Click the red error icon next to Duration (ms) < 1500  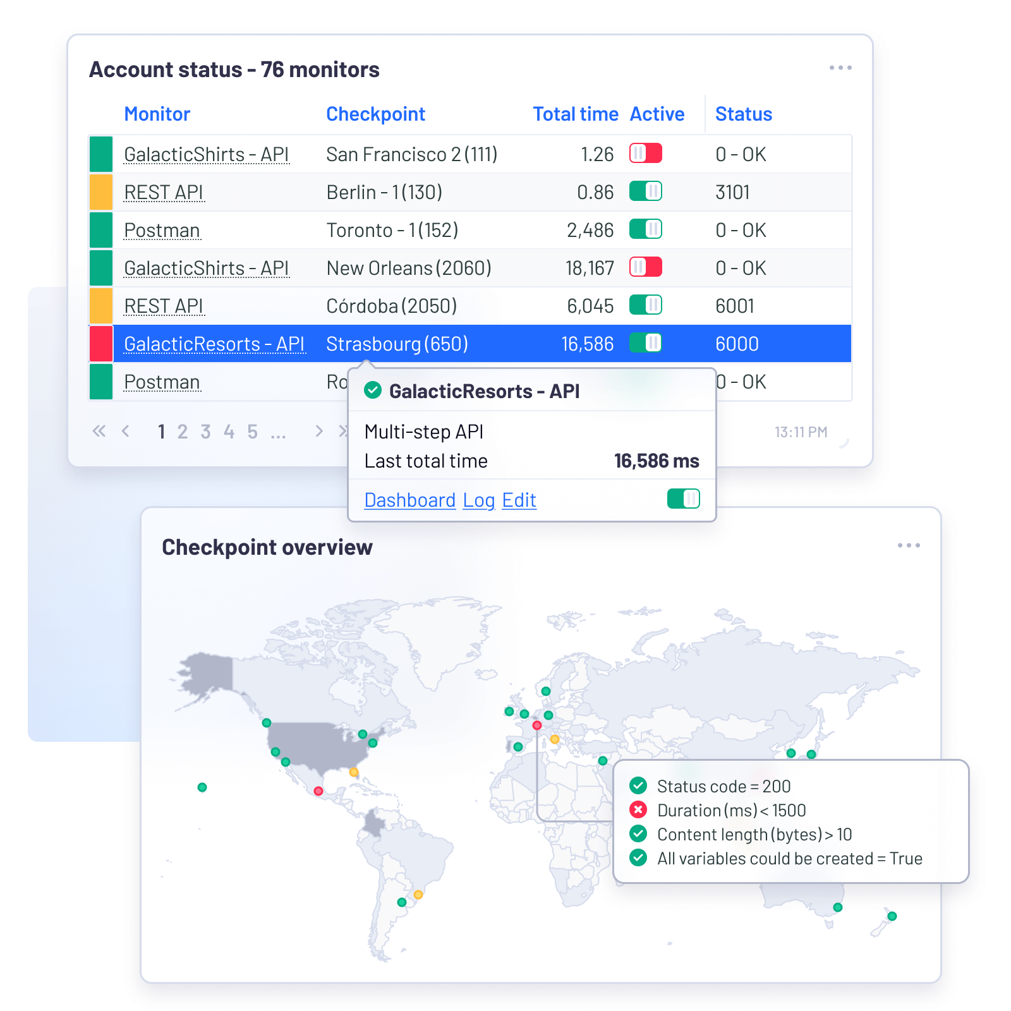pos(638,810)
